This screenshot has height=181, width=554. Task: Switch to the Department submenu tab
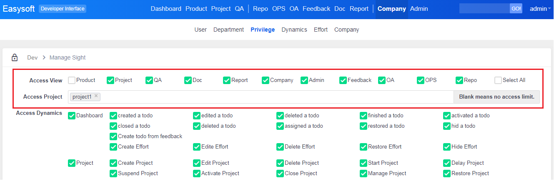[x=228, y=30]
